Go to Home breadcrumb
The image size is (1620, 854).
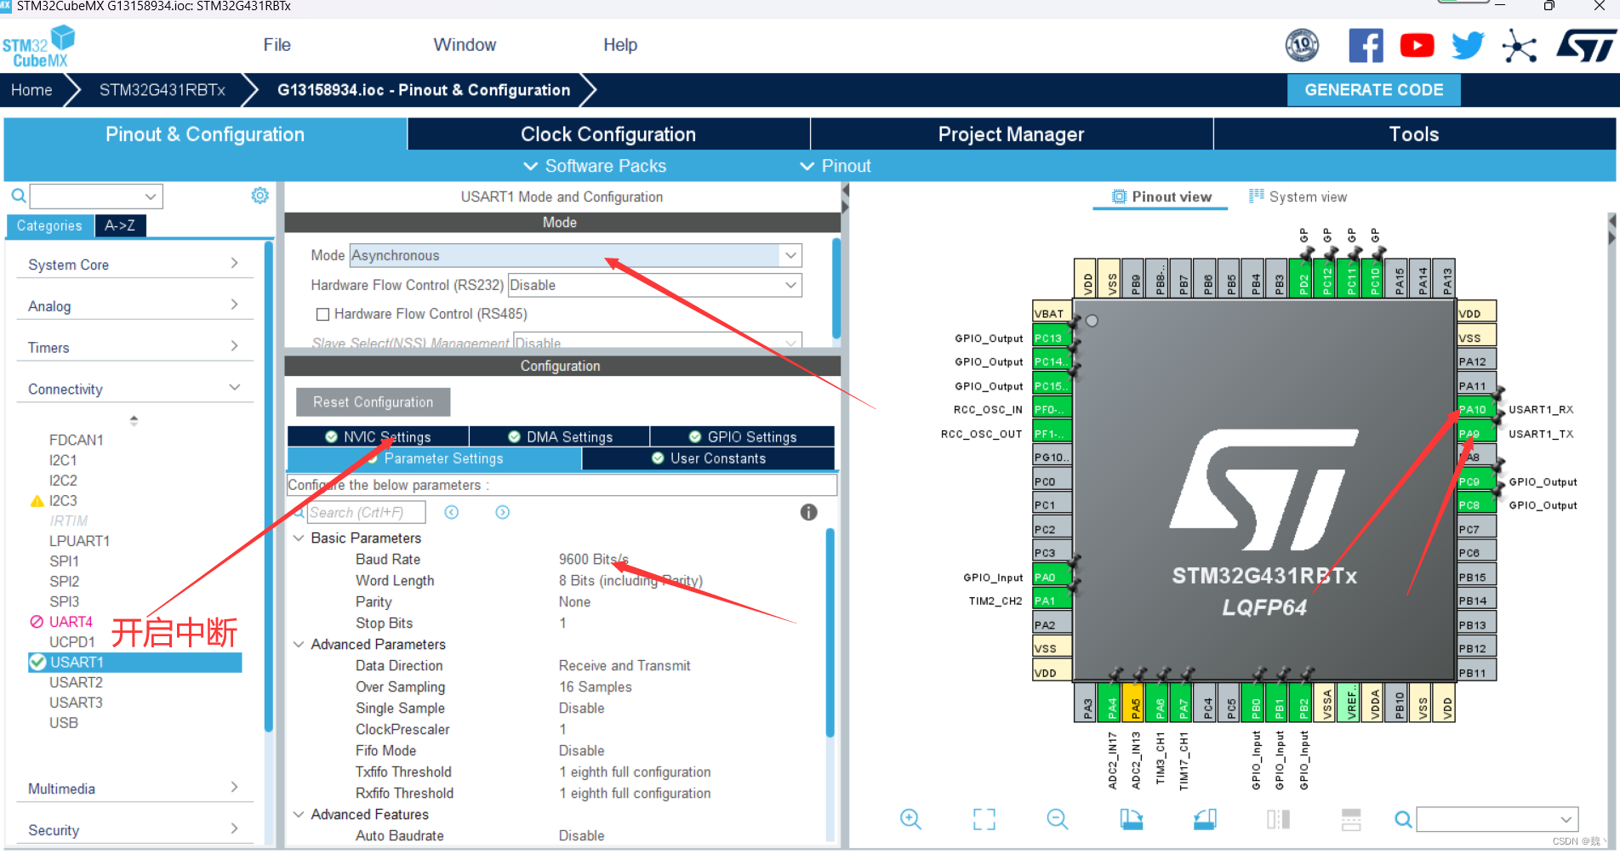[x=31, y=90]
